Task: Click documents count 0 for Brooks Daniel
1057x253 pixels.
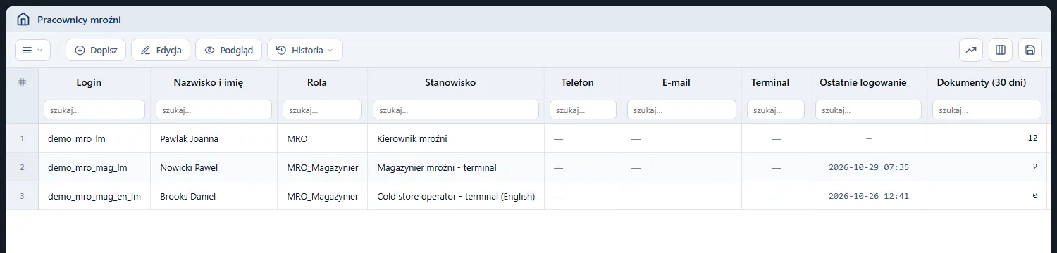Action: click(1035, 196)
